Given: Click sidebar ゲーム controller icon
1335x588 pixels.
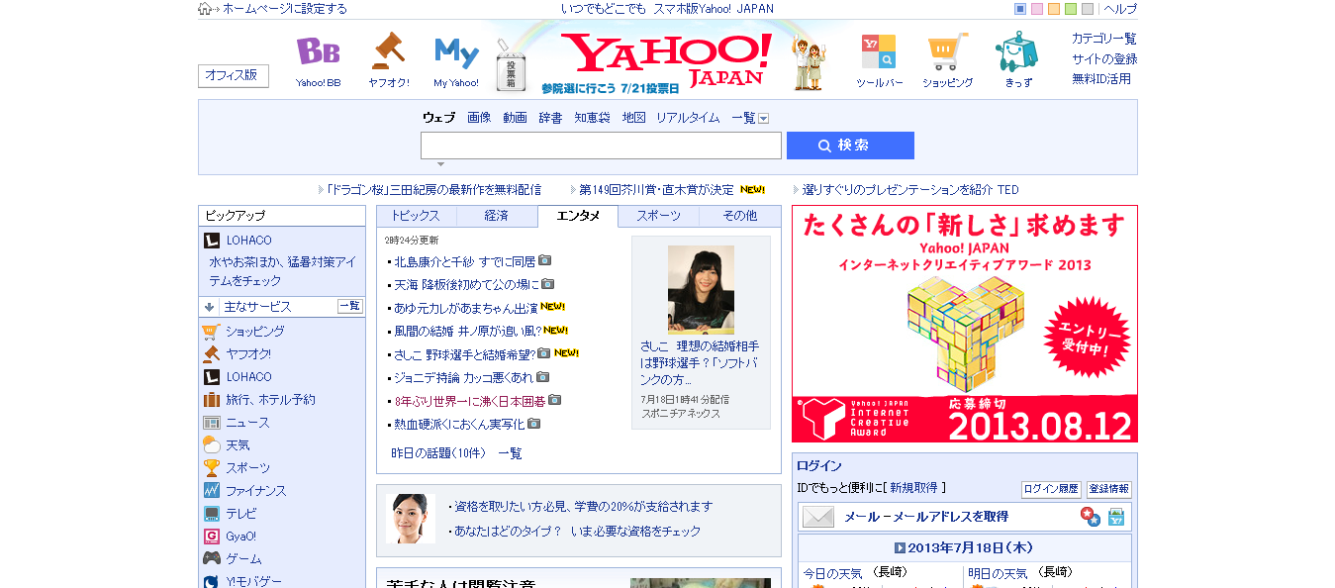Looking at the screenshot, I should (x=211, y=559).
